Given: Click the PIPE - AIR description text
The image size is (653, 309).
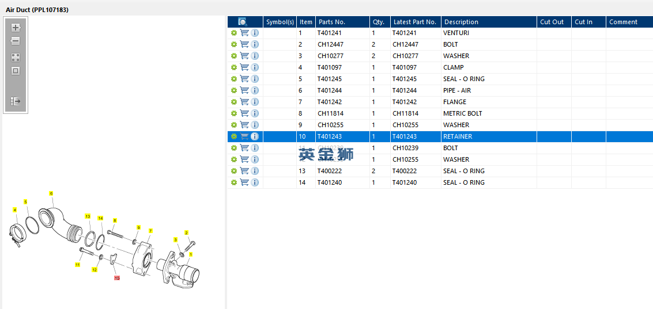Looking at the screenshot, I should [x=457, y=90].
